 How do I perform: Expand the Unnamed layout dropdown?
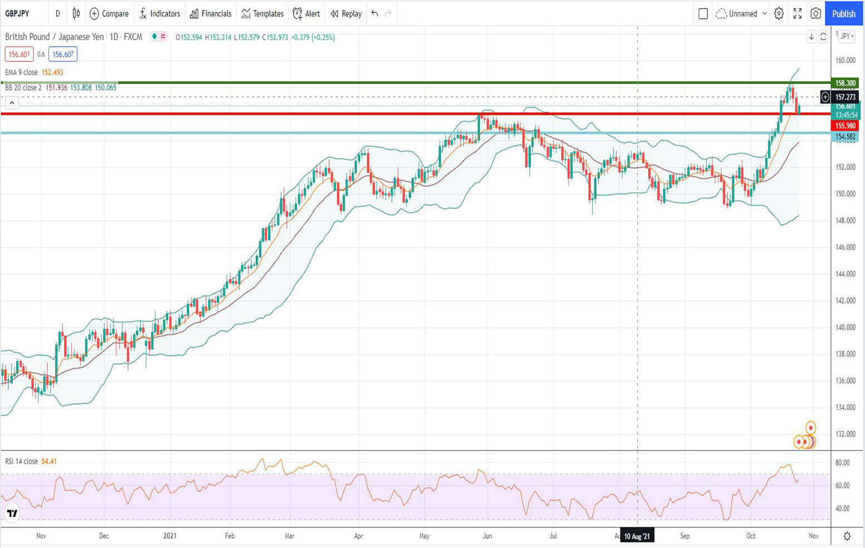pyautogui.click(x=764, y=13)
